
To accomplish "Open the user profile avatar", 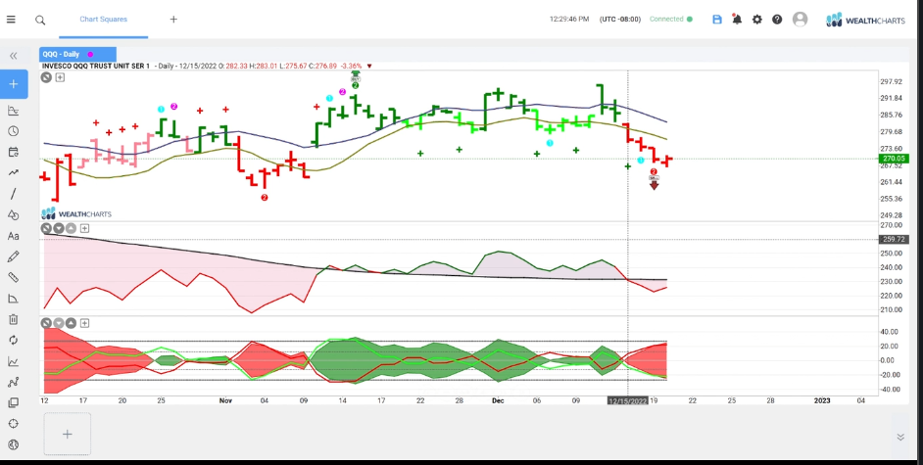I will [x=800, y=20].
